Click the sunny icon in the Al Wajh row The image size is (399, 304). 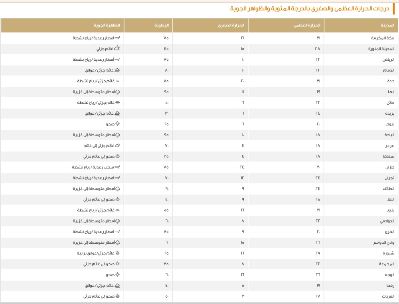[x=118, y=275]
